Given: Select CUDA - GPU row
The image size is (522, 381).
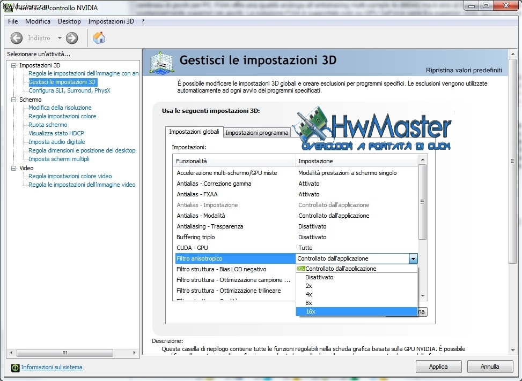Looking at the screenshot, I should tap(296, 248).
